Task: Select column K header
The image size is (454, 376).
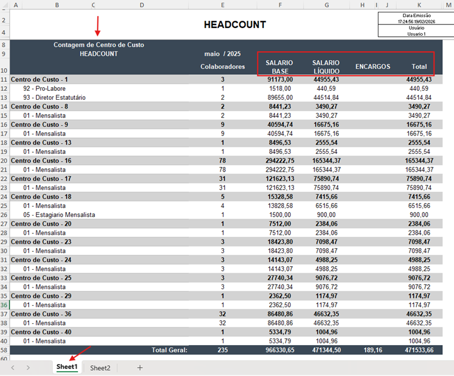Action: [419, 5]
